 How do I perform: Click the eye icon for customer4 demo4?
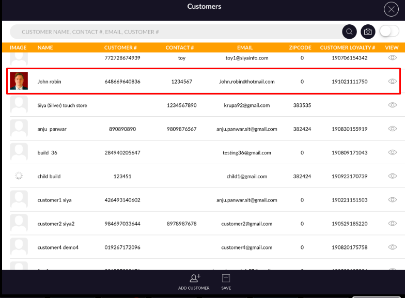click(x=392, y=247)
